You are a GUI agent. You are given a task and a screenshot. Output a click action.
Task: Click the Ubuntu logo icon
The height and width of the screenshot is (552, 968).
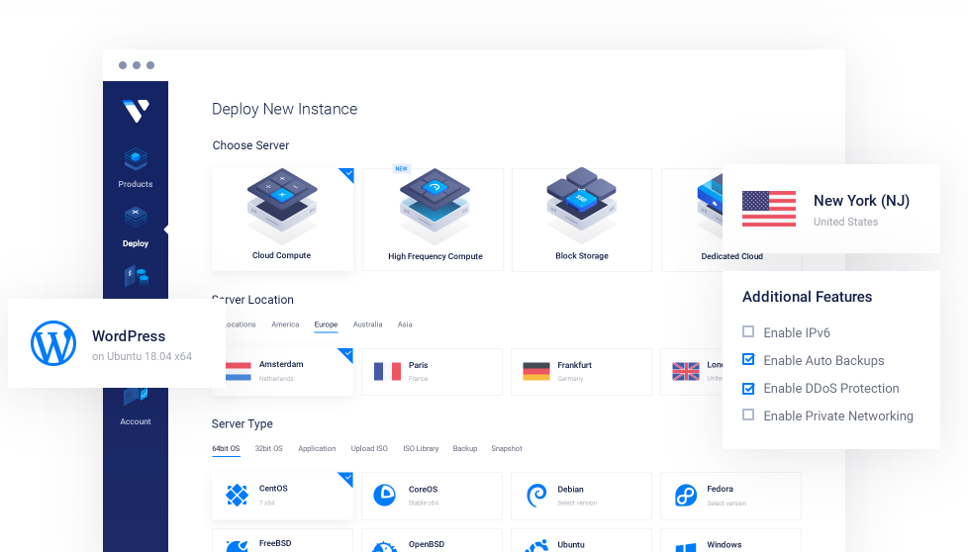pyautogui.click(x=536, y=546)
